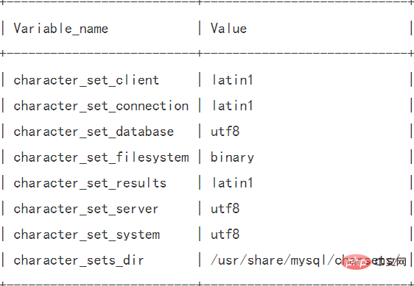Click the Value column header
The height and width of the screenshot is (286, 414).
click(x=228, y=28)
